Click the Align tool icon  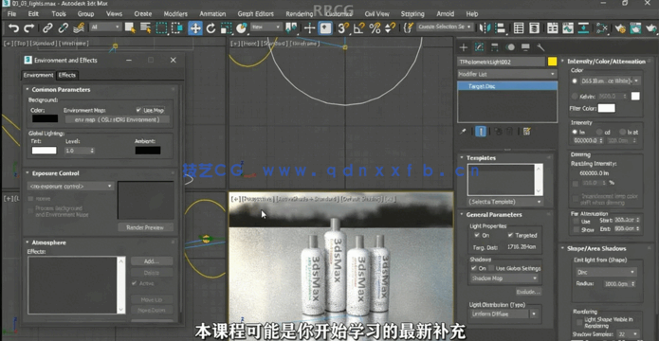[500, 28]
